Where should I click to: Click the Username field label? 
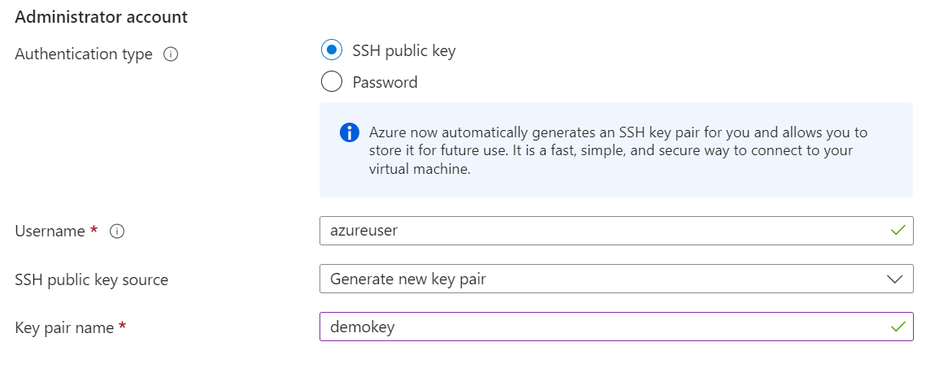[x=50, y=231]
